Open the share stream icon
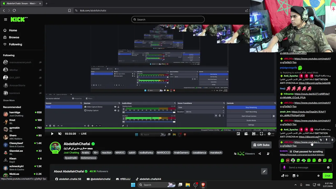Image resolution: width=336 pixels, height=189 pixels. point(260,154)
